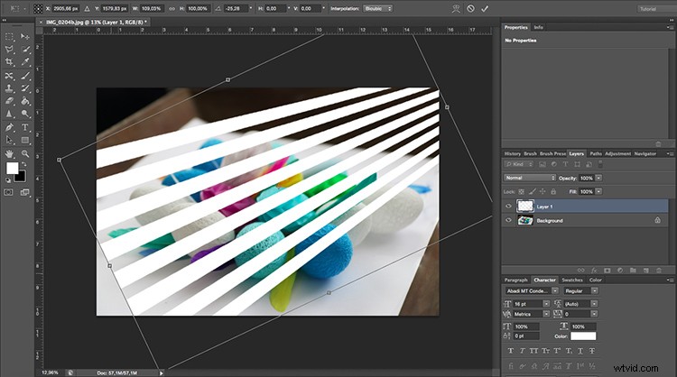Cancel the transform
The image size is (677, 377).
(x=470, y=8)
